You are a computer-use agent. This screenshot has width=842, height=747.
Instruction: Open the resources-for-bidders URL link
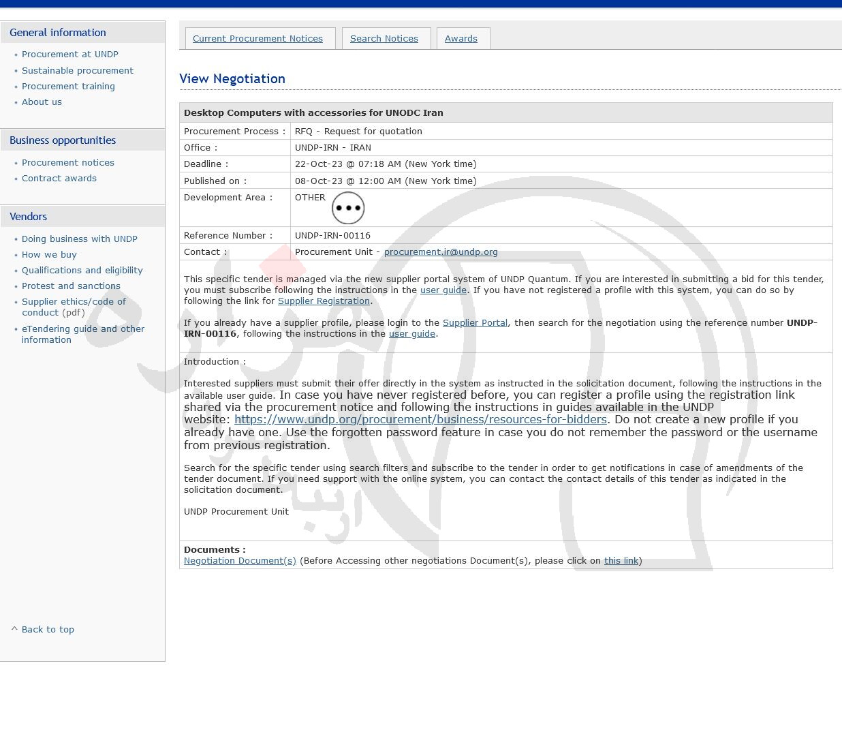(420, 420)
